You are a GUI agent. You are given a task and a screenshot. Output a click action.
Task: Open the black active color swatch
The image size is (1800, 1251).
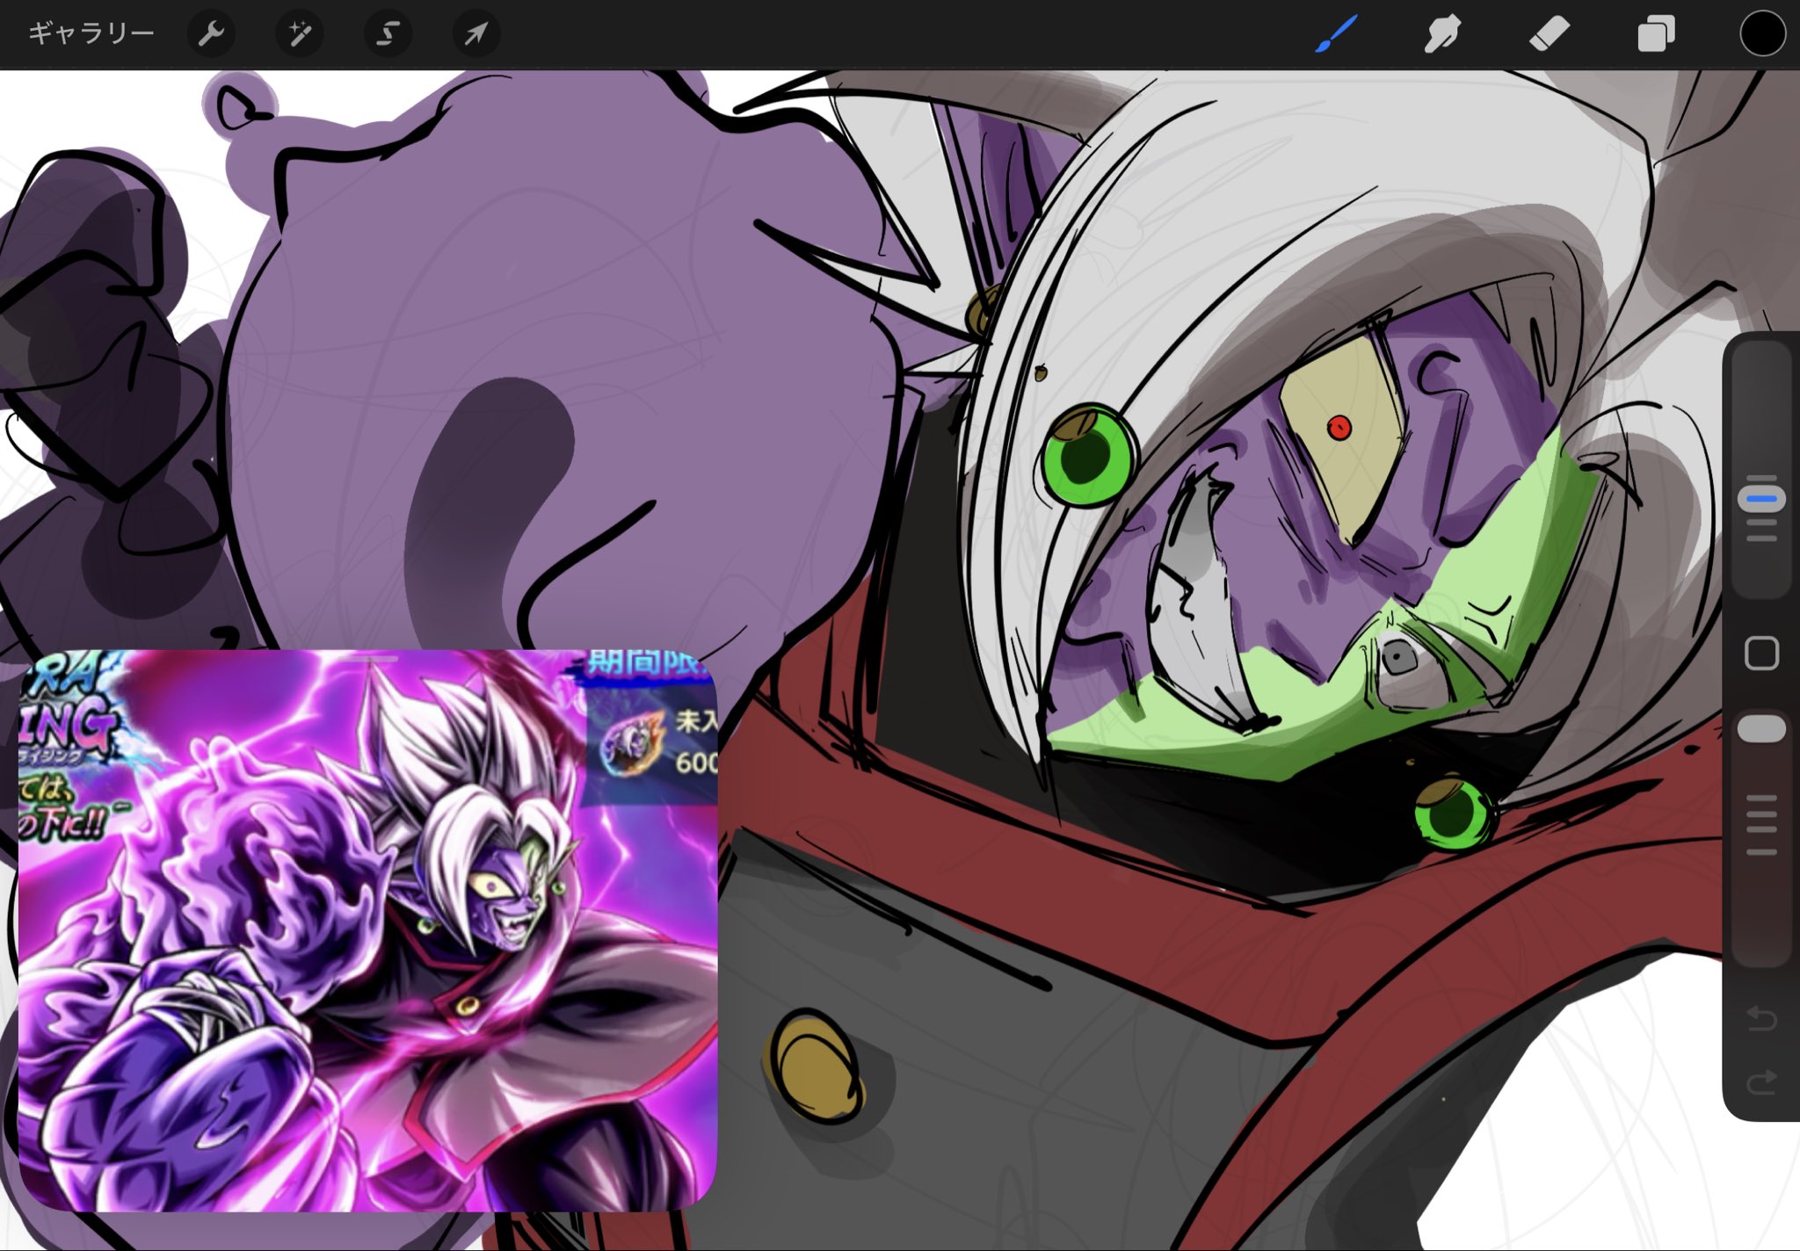[x=1762, y=34]
